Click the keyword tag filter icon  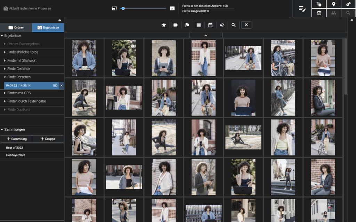[x=176, y=25]
